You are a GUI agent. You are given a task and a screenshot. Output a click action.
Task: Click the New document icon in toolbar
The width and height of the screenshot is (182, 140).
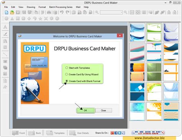point(7,12)
